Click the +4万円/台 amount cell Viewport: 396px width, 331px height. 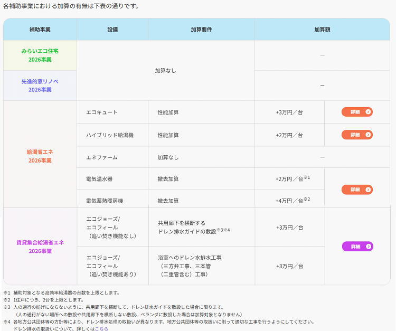coord(290,201)
